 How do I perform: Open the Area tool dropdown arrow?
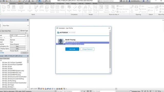(123, 6)
